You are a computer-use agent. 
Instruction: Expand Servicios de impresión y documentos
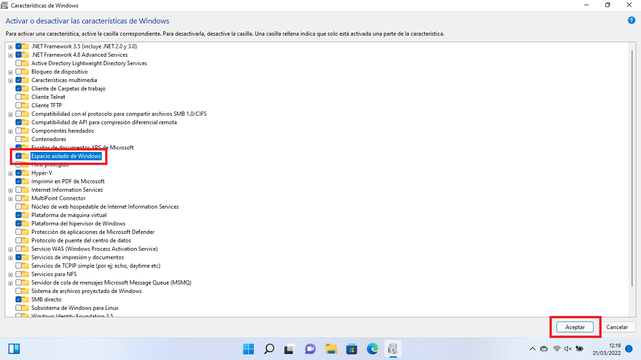click(x=10, y=258)
